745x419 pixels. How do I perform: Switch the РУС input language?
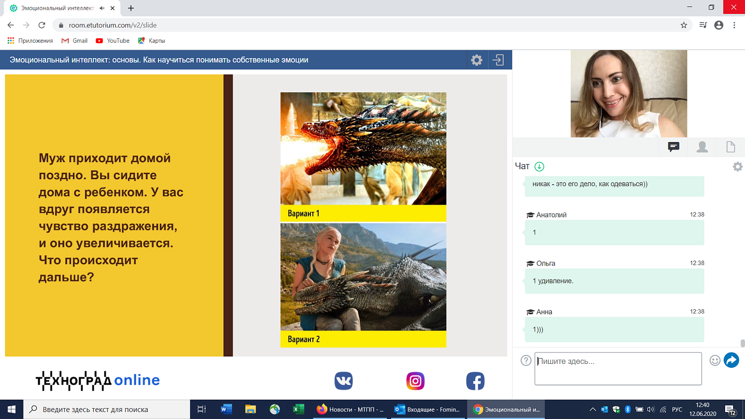coord(677,410)
